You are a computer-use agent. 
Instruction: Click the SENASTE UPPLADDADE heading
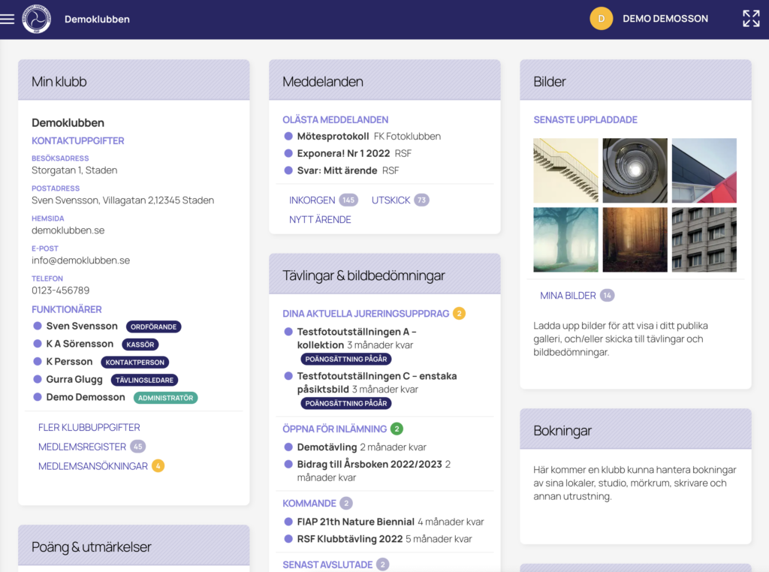tap(586, 119)
